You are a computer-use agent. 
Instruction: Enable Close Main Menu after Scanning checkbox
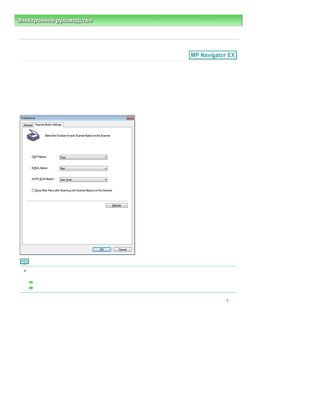[33, 190]
